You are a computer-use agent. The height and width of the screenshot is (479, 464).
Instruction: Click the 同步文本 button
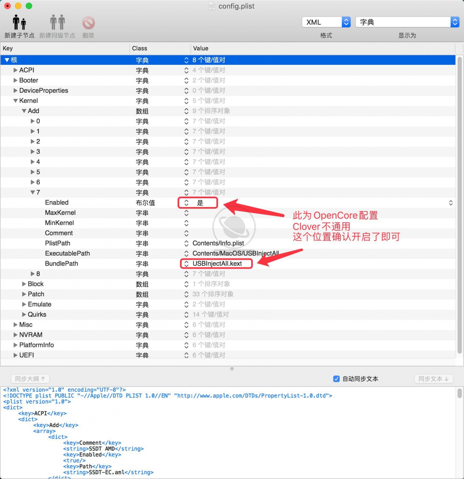[433, 379]
